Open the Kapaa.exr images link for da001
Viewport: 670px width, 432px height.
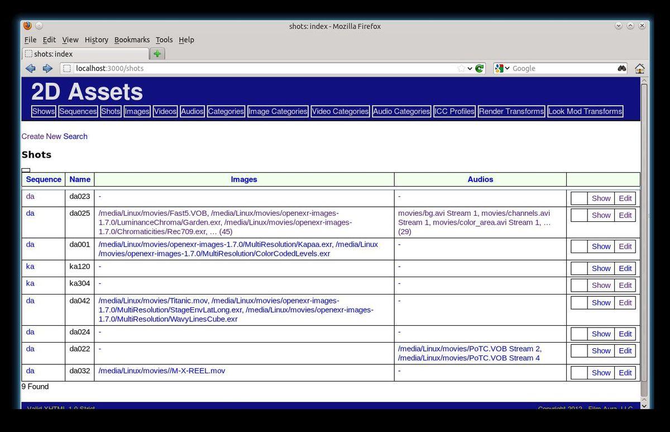click(238, 249)
